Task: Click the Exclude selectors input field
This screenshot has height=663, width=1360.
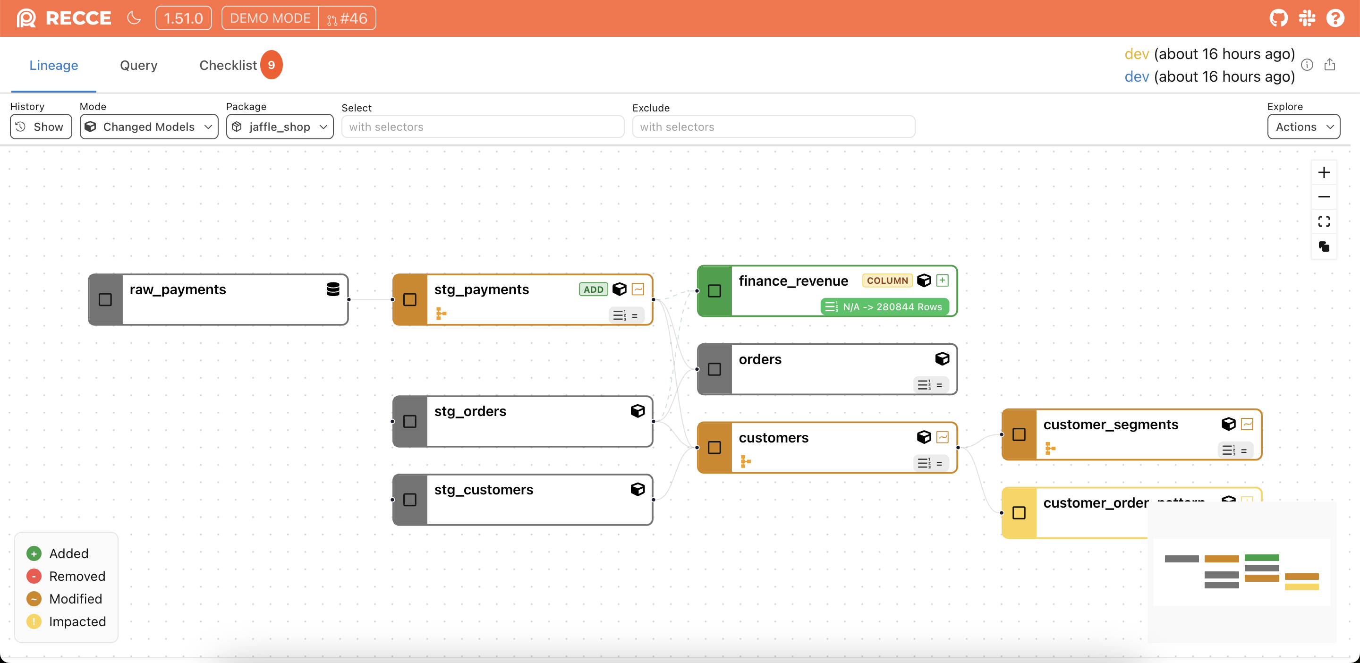Action: coord(773,127)
